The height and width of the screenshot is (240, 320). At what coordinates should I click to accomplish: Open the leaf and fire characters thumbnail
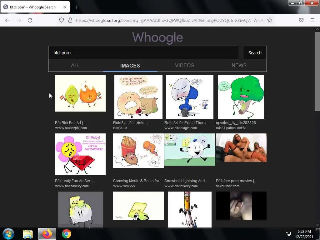point(80,93)
